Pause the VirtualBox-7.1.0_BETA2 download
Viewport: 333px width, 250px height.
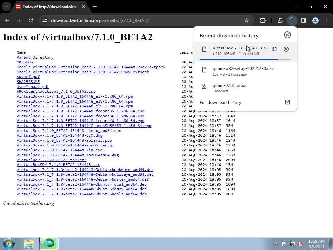(274, 49)
